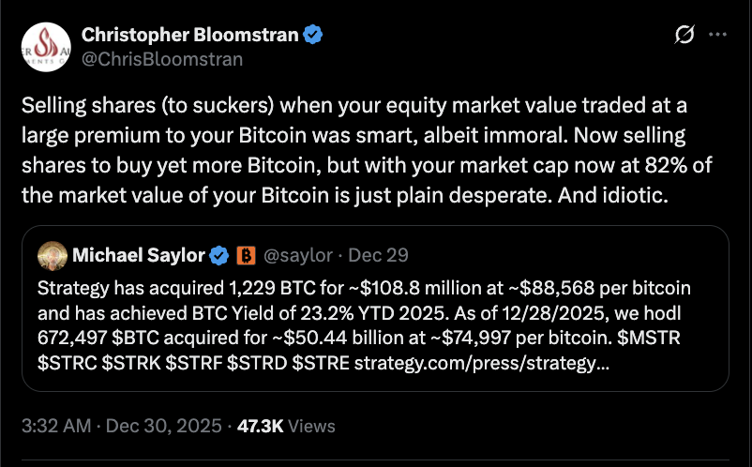
Task: Follow the strategy.com/press link
Action: point(482,363)
